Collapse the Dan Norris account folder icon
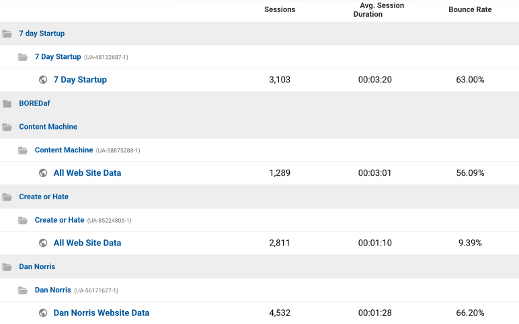 pyautogui.click(x=7, y=267)
